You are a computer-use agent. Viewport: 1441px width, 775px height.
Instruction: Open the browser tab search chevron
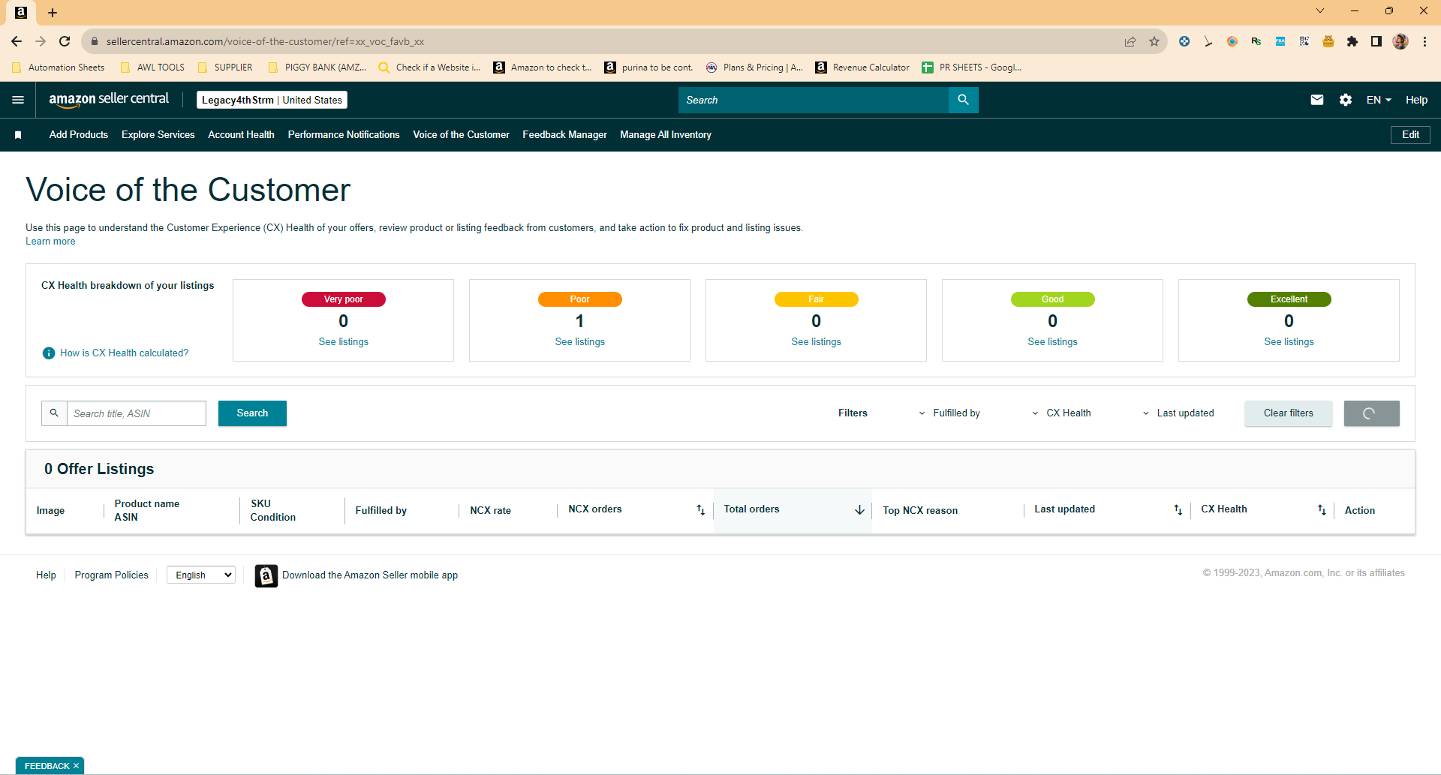coord(1320,11)
